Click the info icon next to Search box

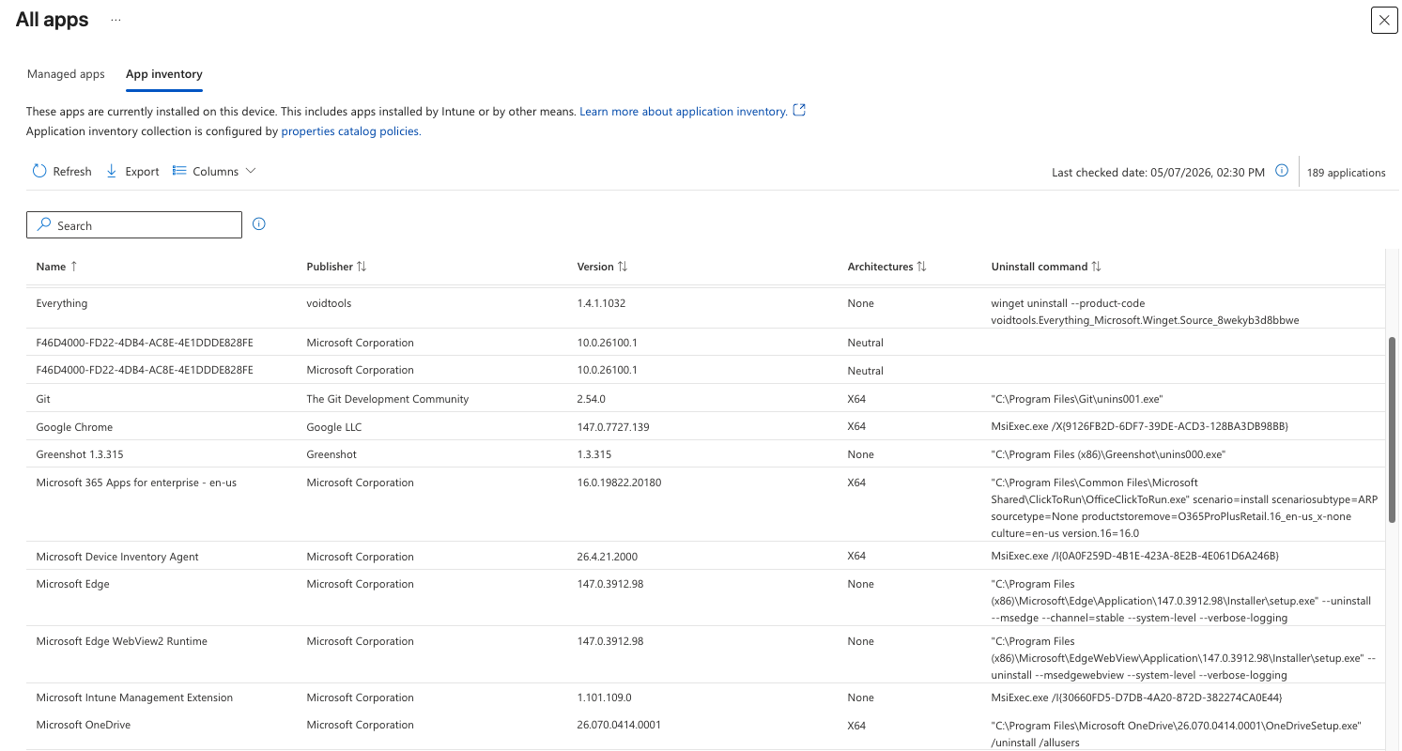pyautogui.click(x=259, y=224)
